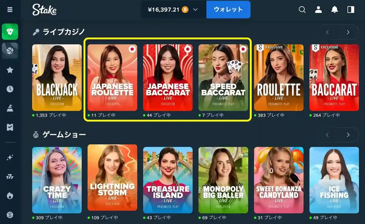365x224 pixels.
Task: Toggle the right side panel icon
Action: (x=351, y=10)
